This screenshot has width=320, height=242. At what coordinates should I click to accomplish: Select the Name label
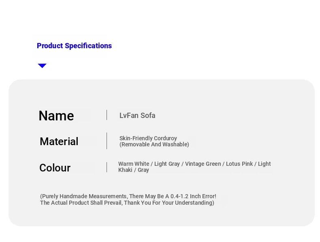[x=56, y=116]
